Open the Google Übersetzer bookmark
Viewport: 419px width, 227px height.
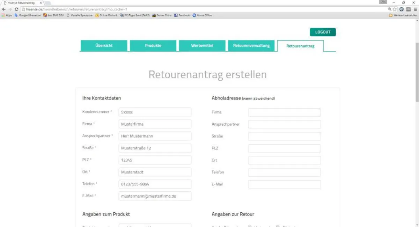[x=29, y=15]
